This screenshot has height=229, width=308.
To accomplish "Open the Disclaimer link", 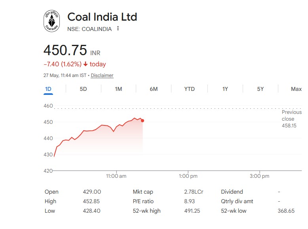I will pyautogui.click(x=102, y=75).
